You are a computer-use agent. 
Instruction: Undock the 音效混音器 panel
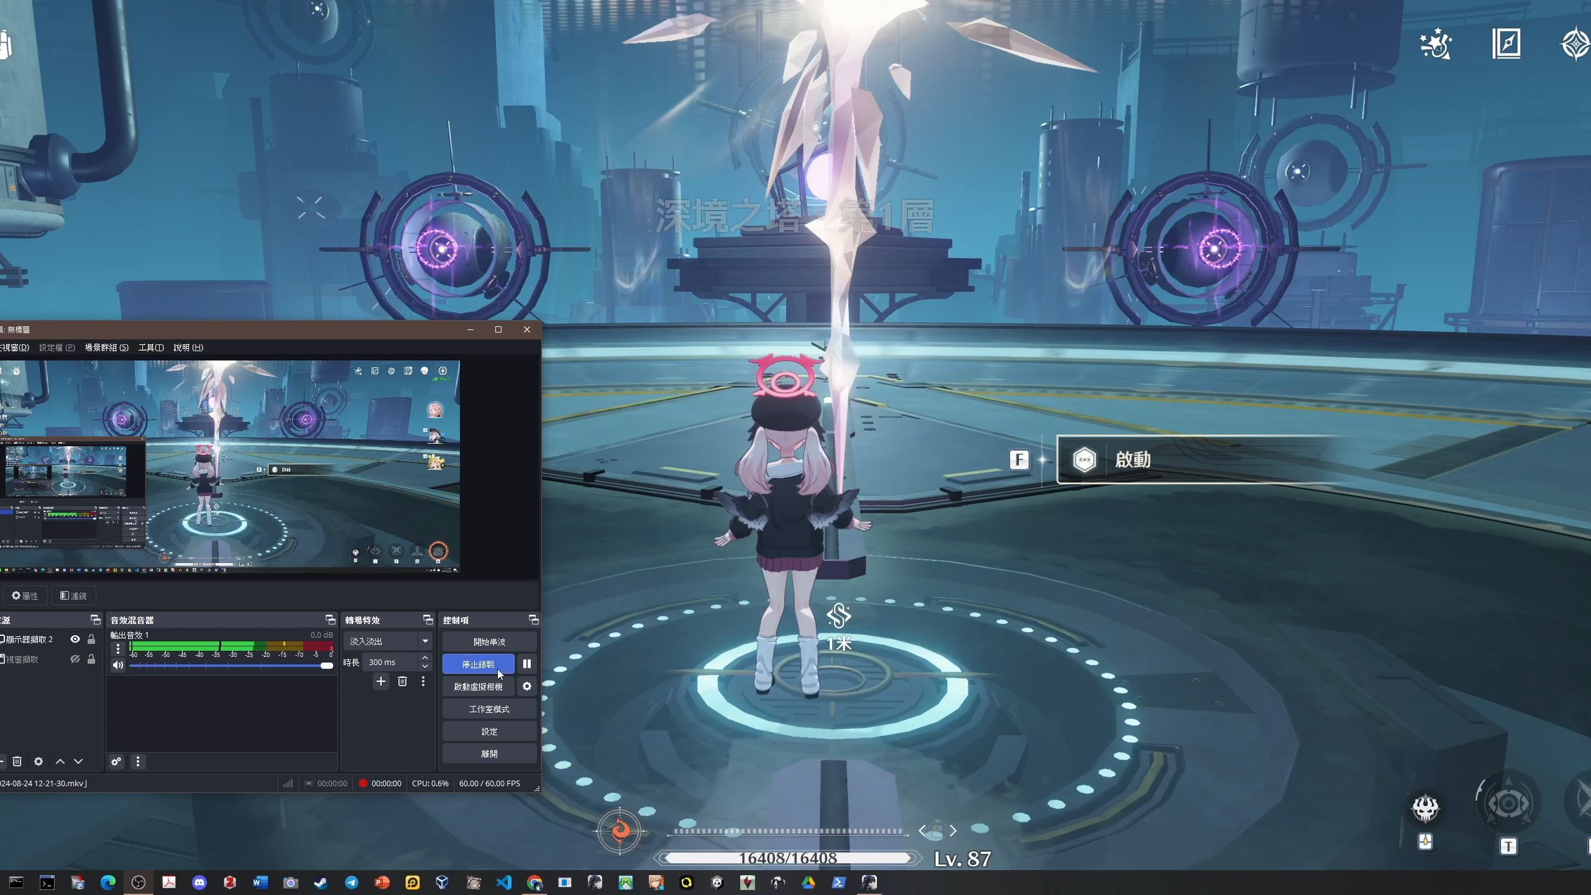coord(330,620)
